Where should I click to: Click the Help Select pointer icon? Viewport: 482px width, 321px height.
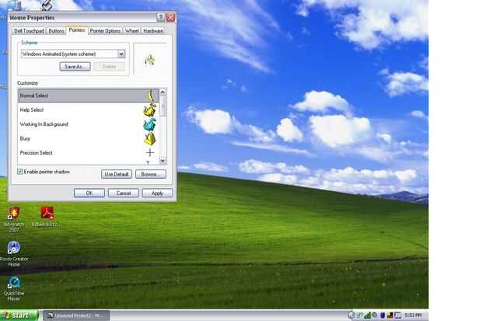click(x=150, y=110)
